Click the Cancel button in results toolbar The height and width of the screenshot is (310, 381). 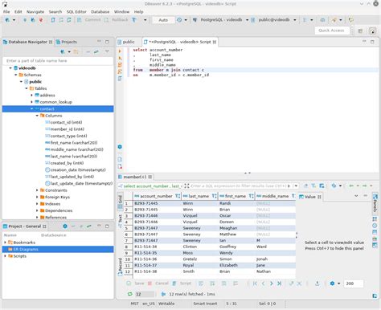[158, 283]
